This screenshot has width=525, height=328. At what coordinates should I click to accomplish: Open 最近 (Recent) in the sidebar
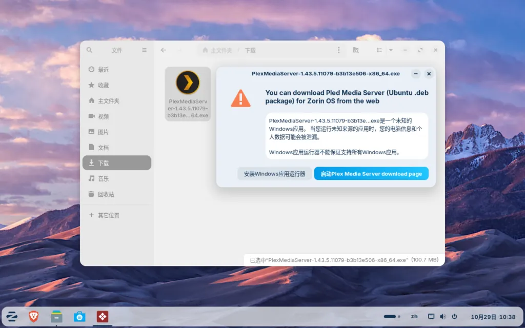tap(117, 70)
